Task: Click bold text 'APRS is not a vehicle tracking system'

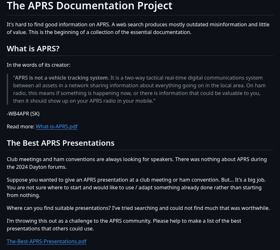Action: [x=62, y=78]
